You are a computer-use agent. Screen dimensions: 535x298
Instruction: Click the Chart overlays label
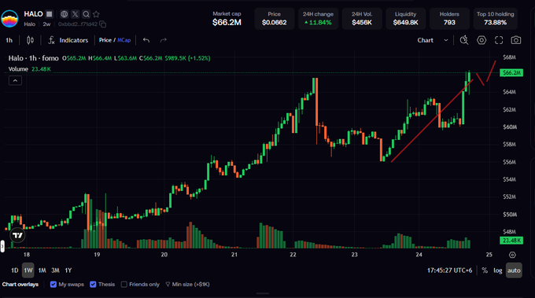point(20,285)
